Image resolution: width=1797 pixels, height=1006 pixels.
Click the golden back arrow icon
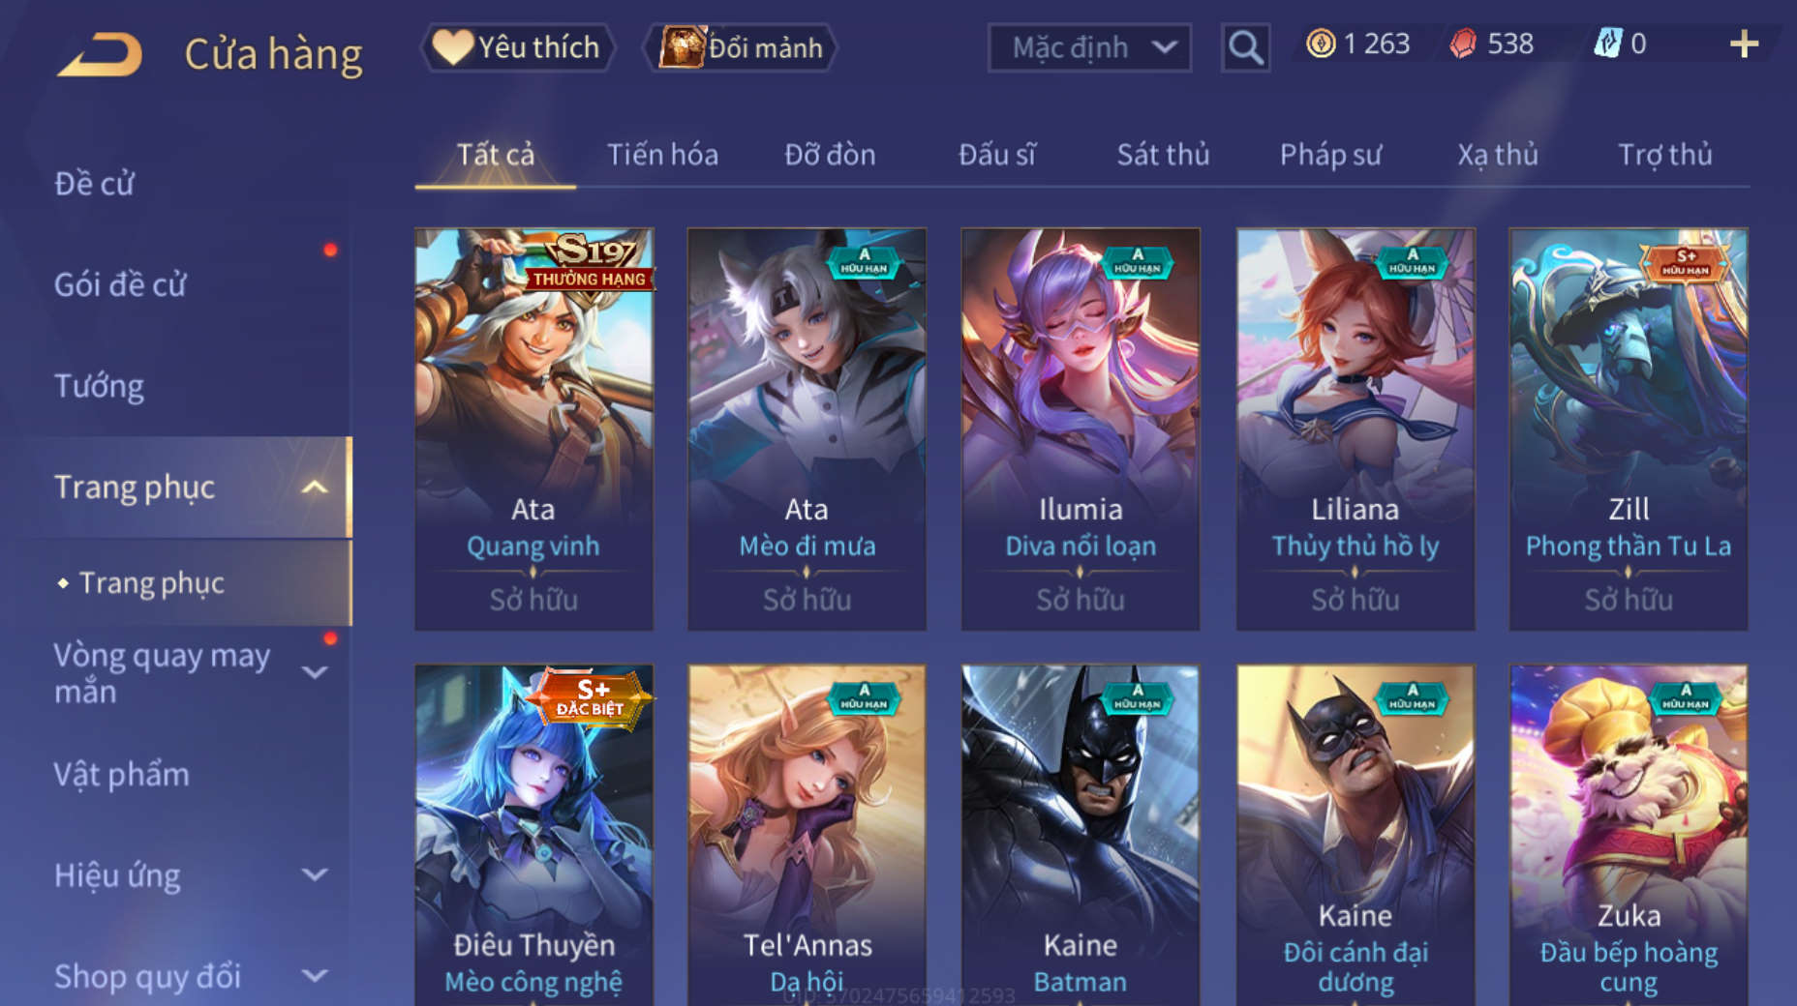(x=100, y=54)
